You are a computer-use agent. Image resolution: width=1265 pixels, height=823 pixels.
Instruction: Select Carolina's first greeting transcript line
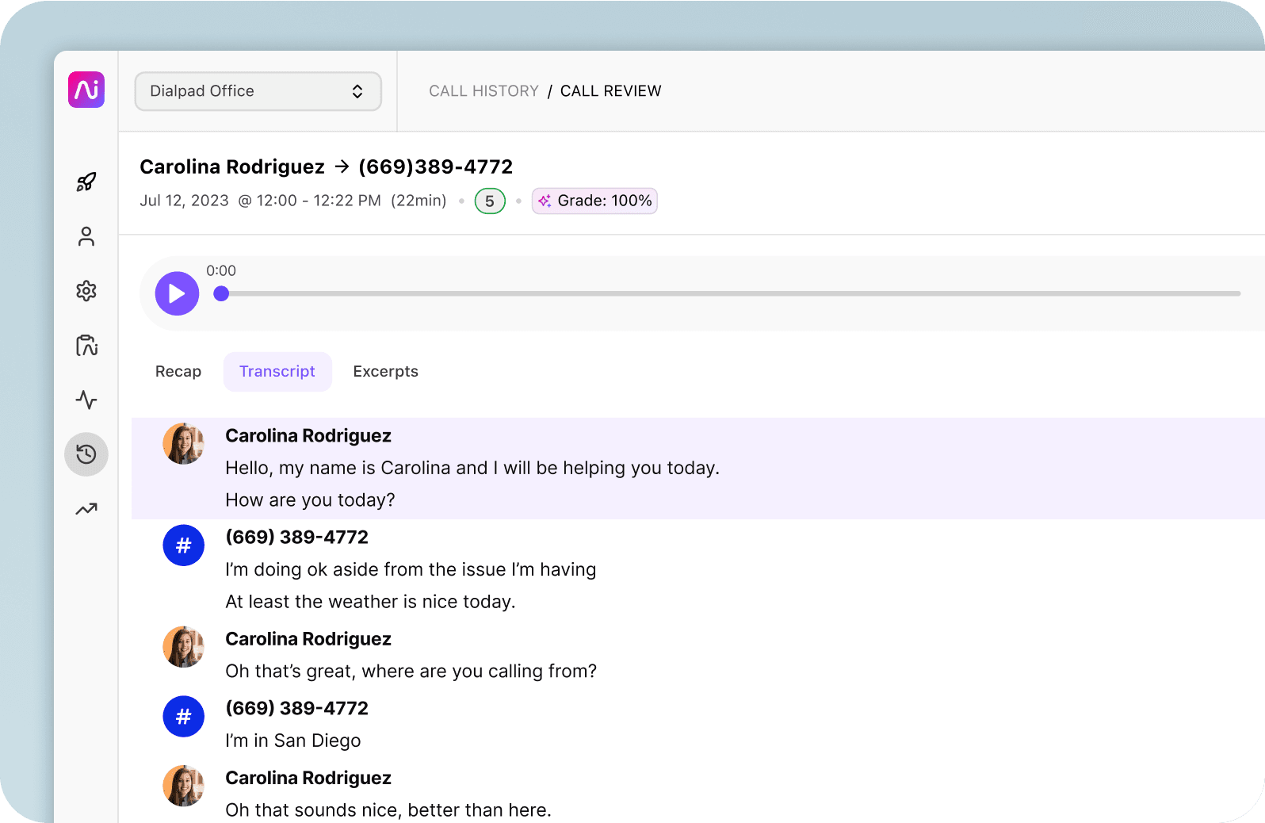coord(472,468)
